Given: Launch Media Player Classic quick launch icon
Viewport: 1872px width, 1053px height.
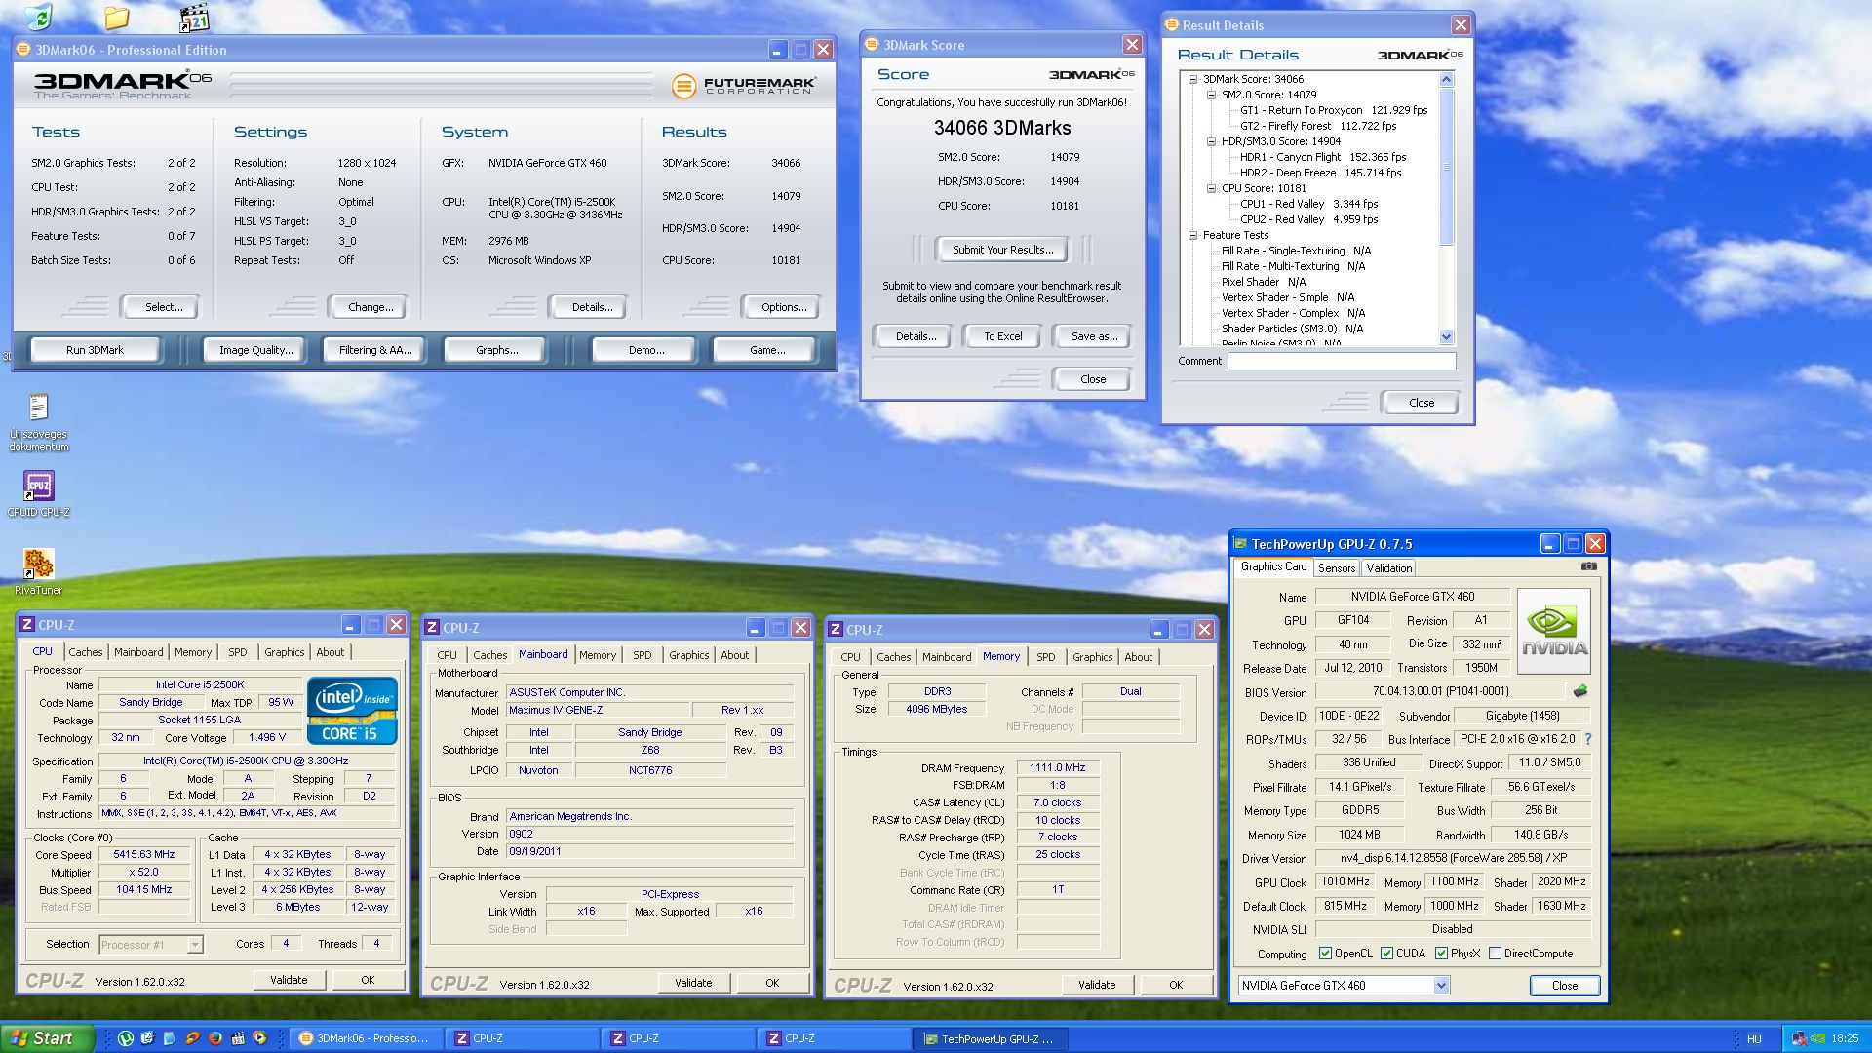Looking at the screenshot, I should click(x=237, y=1038).
